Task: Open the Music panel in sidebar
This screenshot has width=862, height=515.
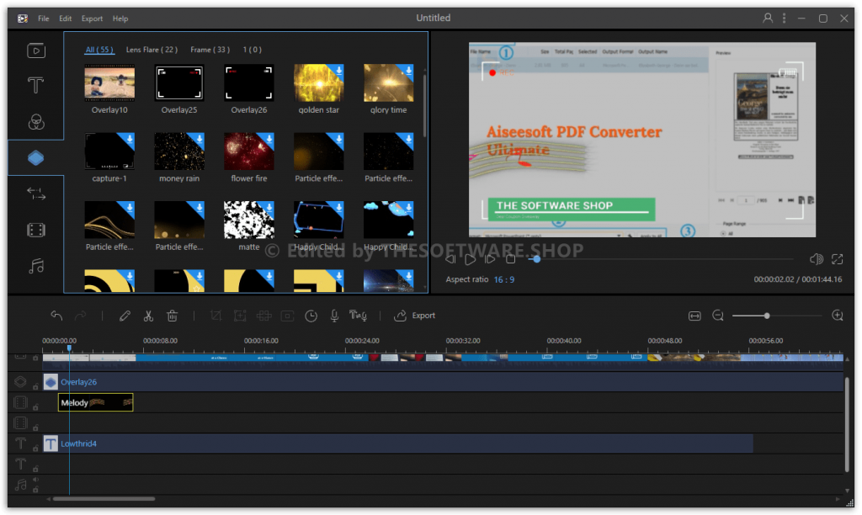Action: (x=35, y=266)
